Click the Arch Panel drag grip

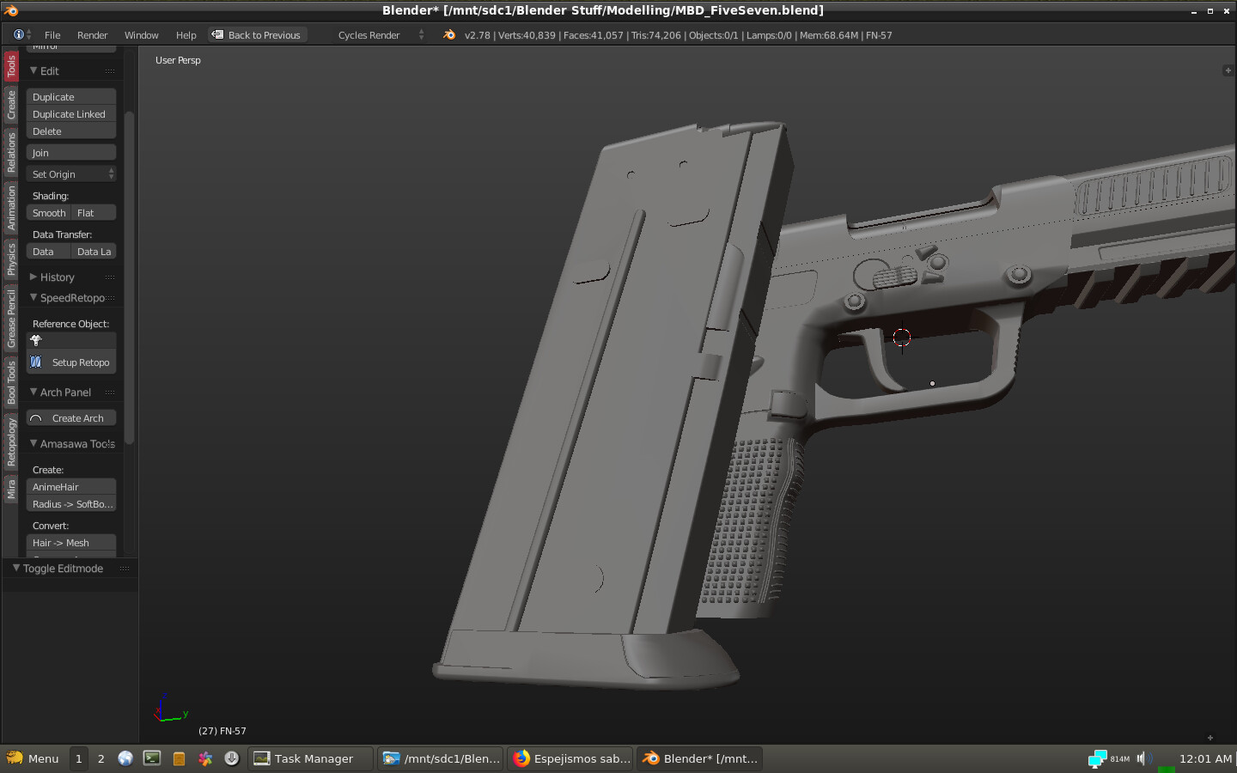point(110,393)
